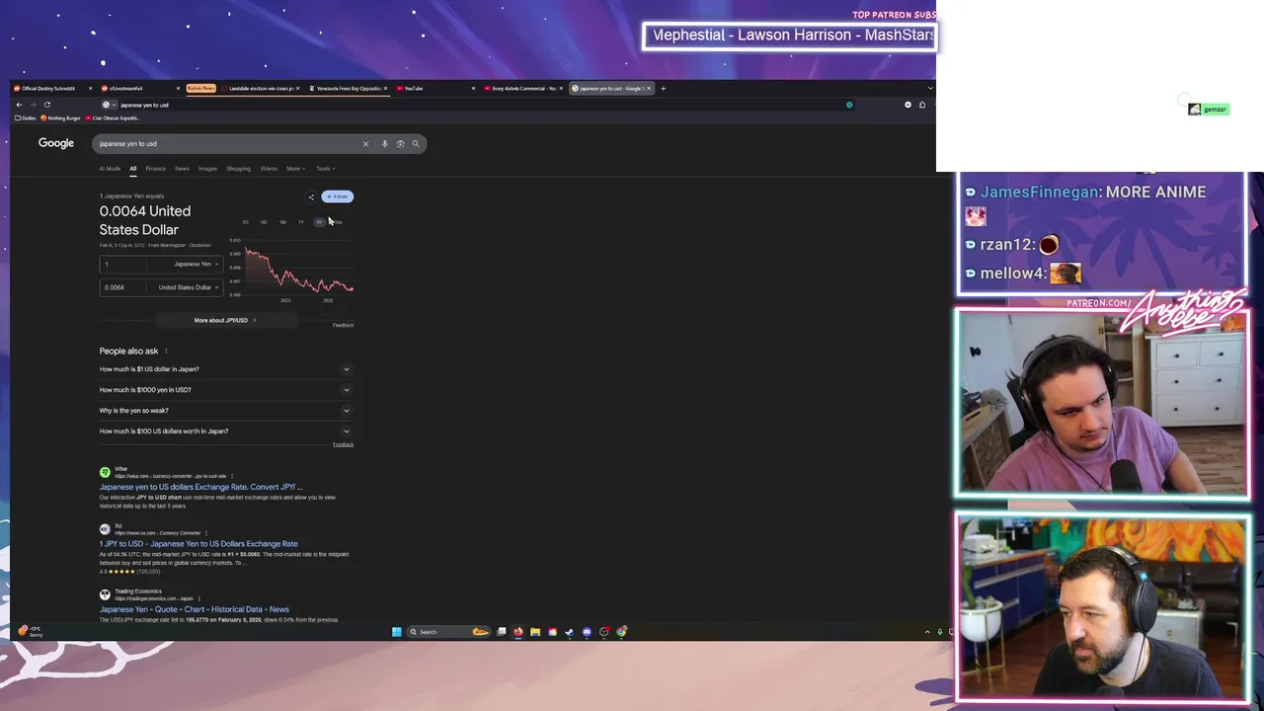The height and width of the screenshot is (711, 1264).
Task: Submit search with magnifier icon
Action: coord(416,144)
